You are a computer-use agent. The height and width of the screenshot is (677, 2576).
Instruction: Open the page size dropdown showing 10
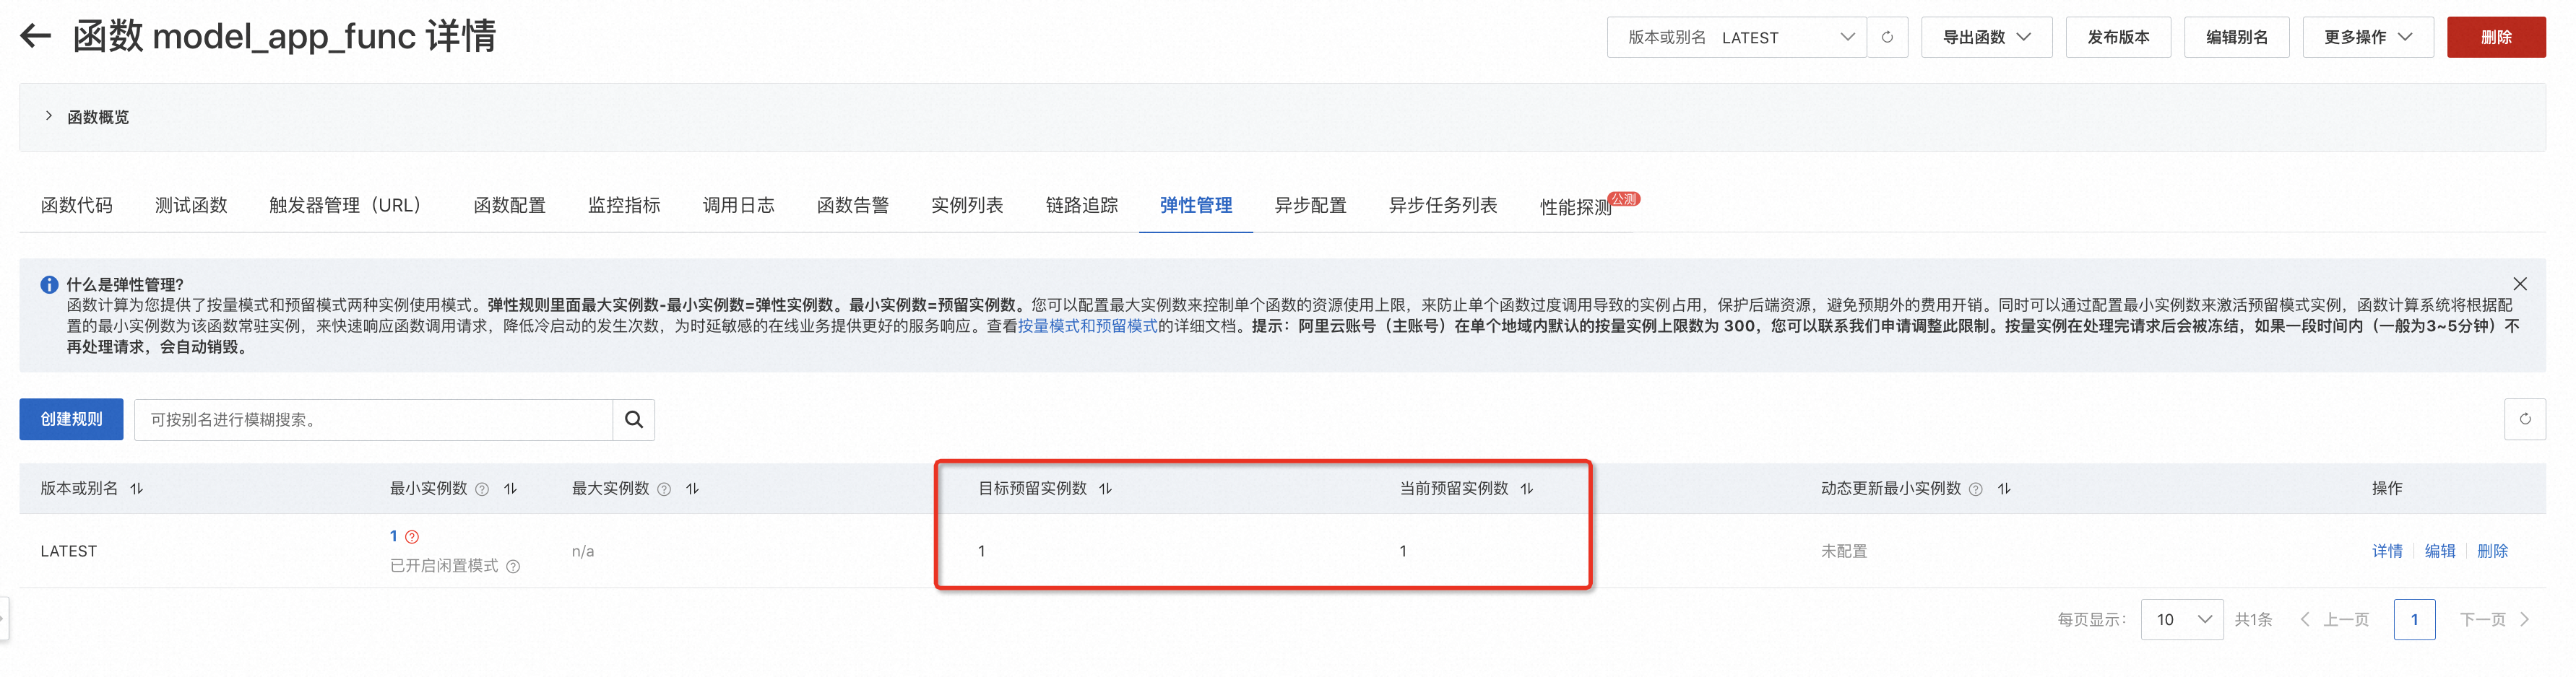[2182, 620]
